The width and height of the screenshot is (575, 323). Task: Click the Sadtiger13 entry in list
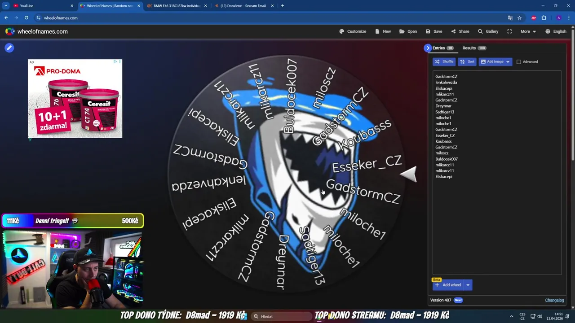point(445,112)
